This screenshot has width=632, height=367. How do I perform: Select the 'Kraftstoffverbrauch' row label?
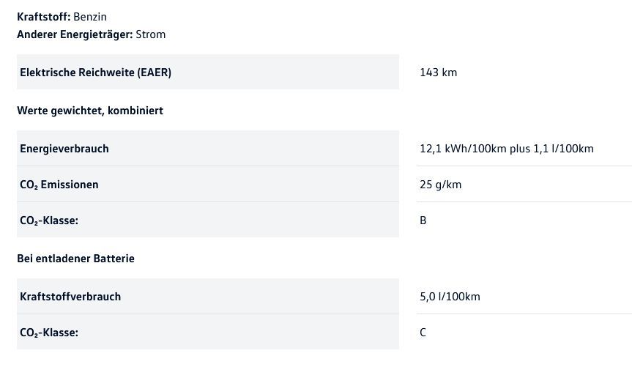click(70, 297)
